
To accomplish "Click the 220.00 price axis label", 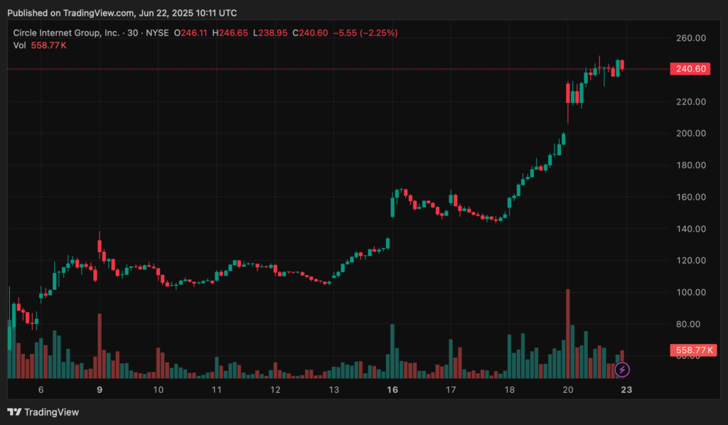I will pyautogui.click(x=691, y=102).
